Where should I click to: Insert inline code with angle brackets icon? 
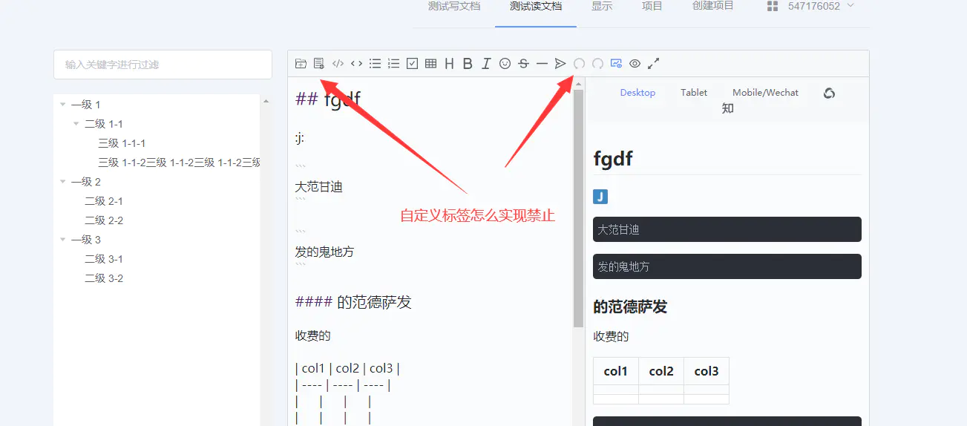[x=356, y=64]
